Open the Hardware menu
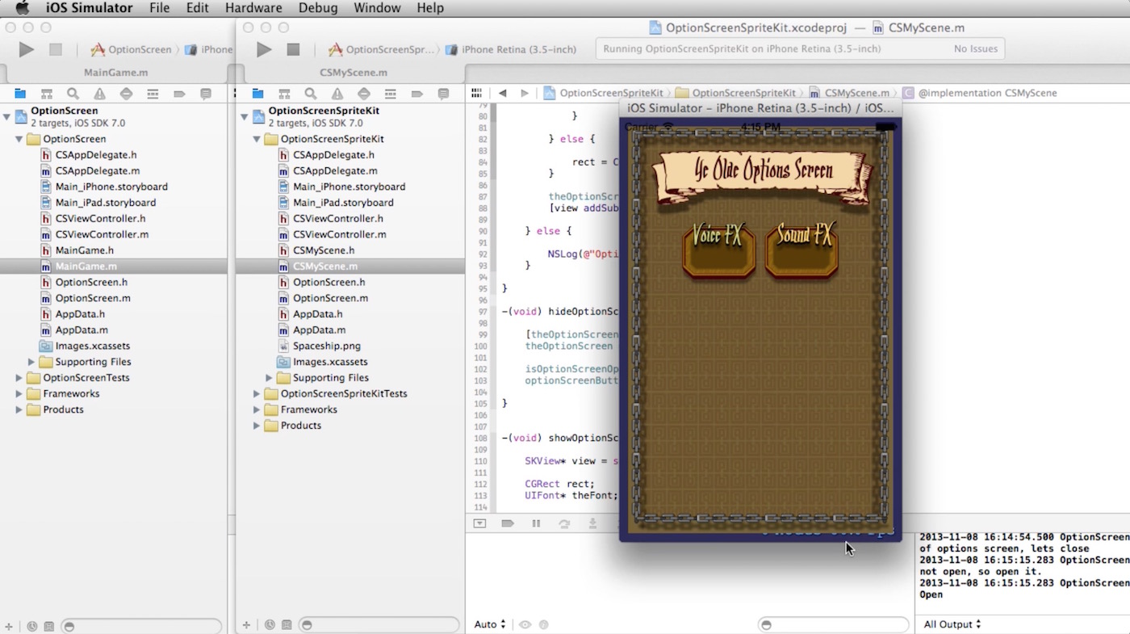 tap(253, 8)
